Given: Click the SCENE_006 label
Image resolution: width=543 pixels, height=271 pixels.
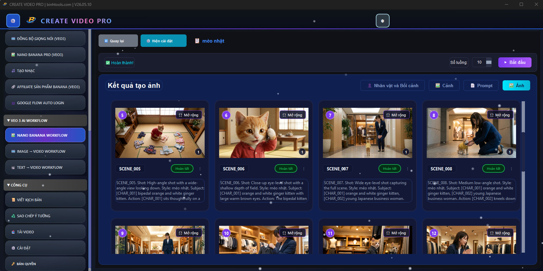Looking at the screenshot, I should point(234,169).
